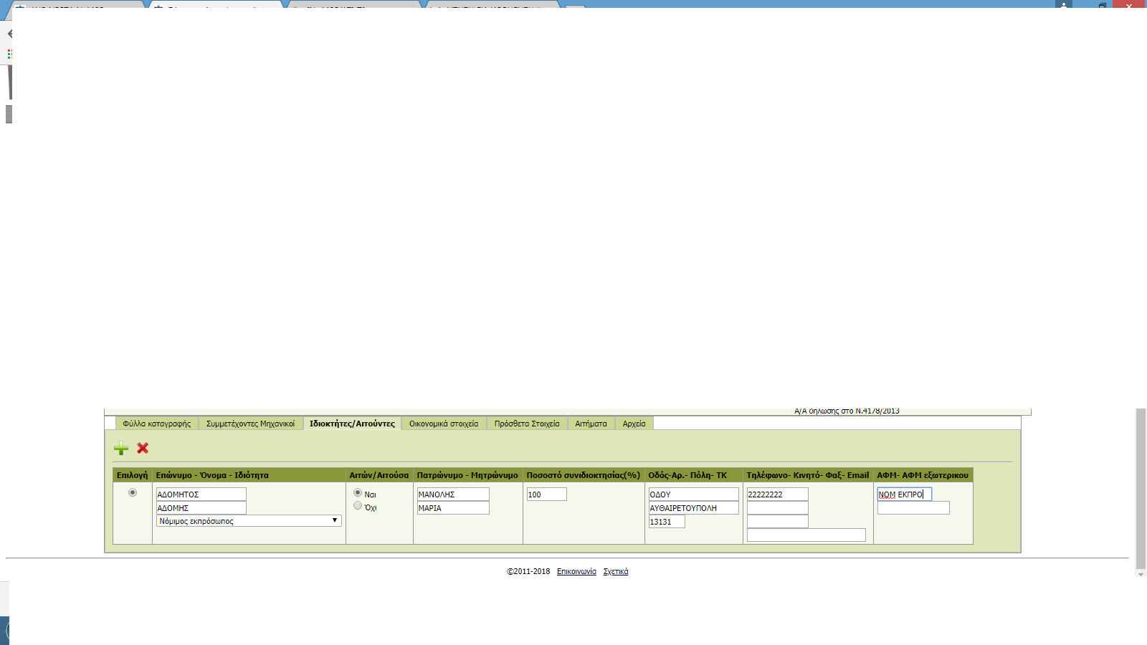Delete selected owner with red X icon
The width and height of the screenshot is (1147, 645).
143,448
